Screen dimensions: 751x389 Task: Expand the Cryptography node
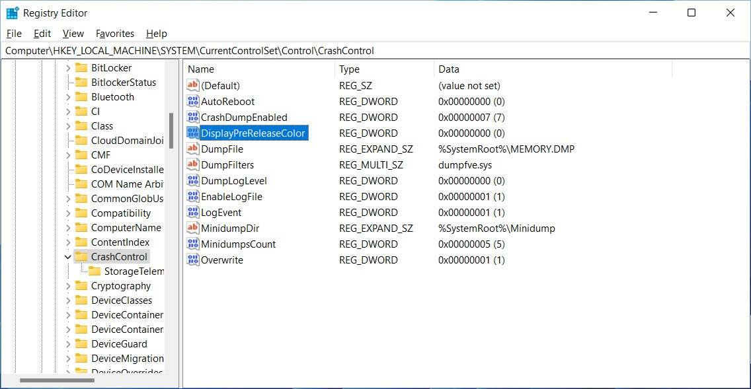click(68, 285)
